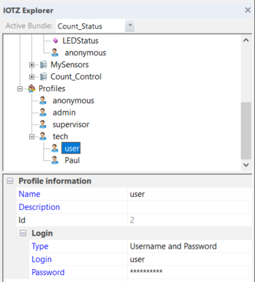Close the IOTZ Explorer panel
Image resolution: width=255 pixels, height=282 pixels.
248,10
